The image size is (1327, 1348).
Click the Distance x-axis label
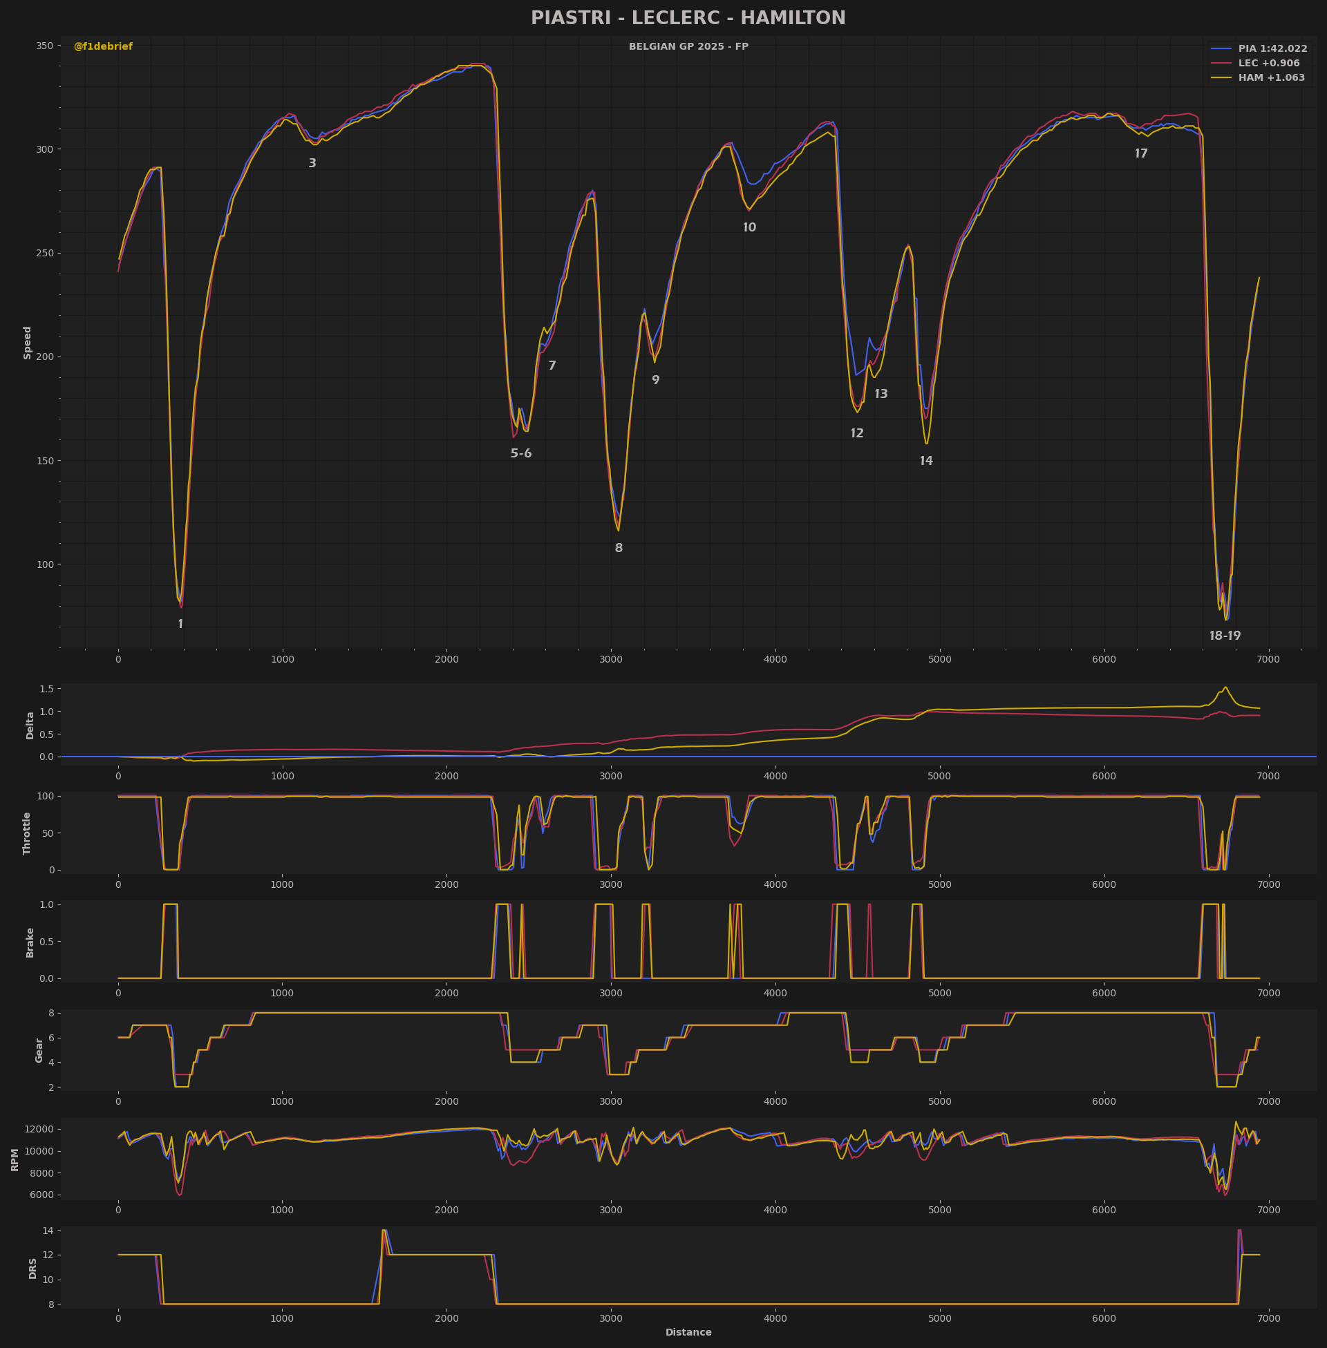[688, 1333]
